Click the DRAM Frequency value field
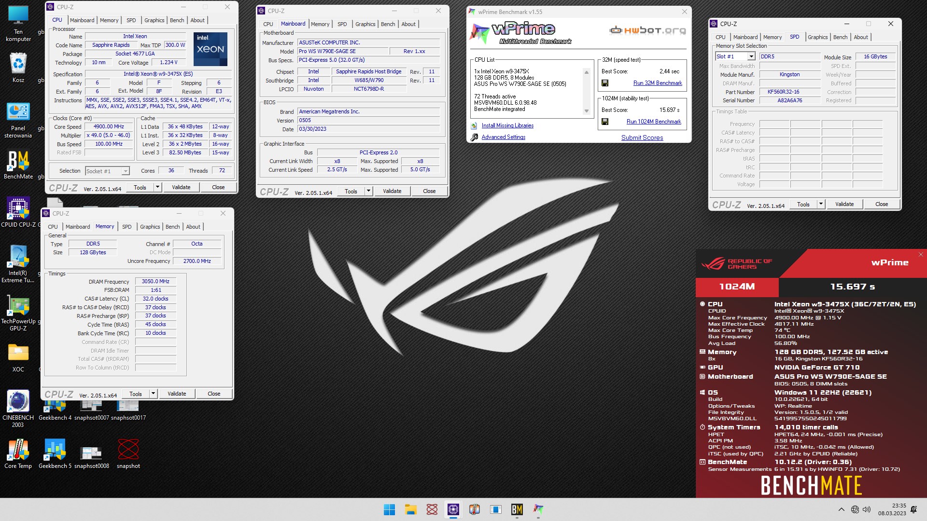The image size is (927, 521). [x=155, y=281]
